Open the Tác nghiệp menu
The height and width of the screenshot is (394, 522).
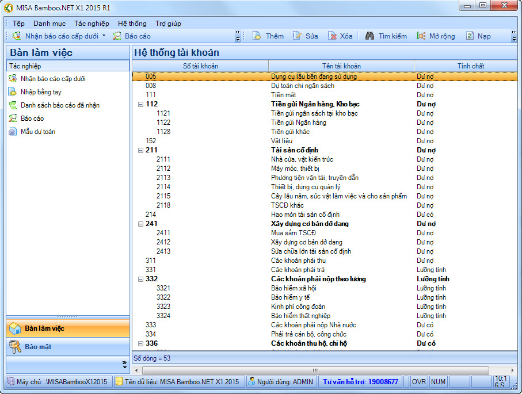click(x=92, y=23)
